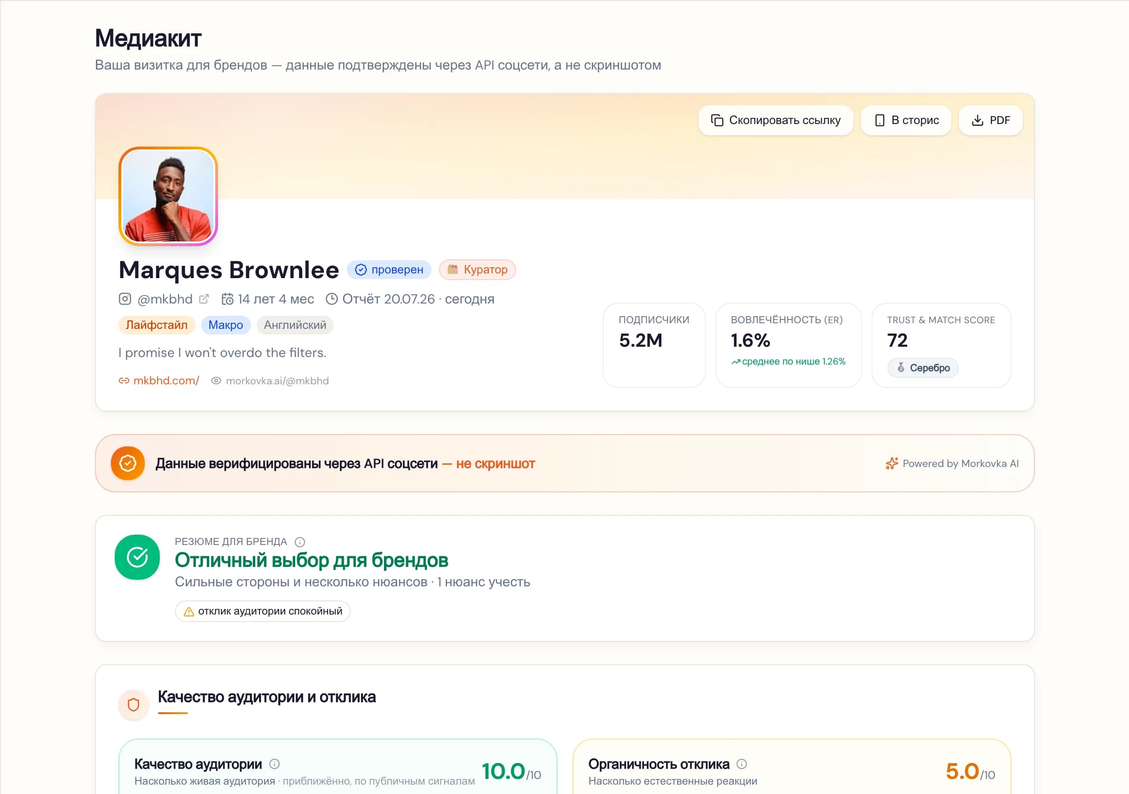Select the «Лайфстайл» category tag

pyautogui.click(x=157, y=325)
